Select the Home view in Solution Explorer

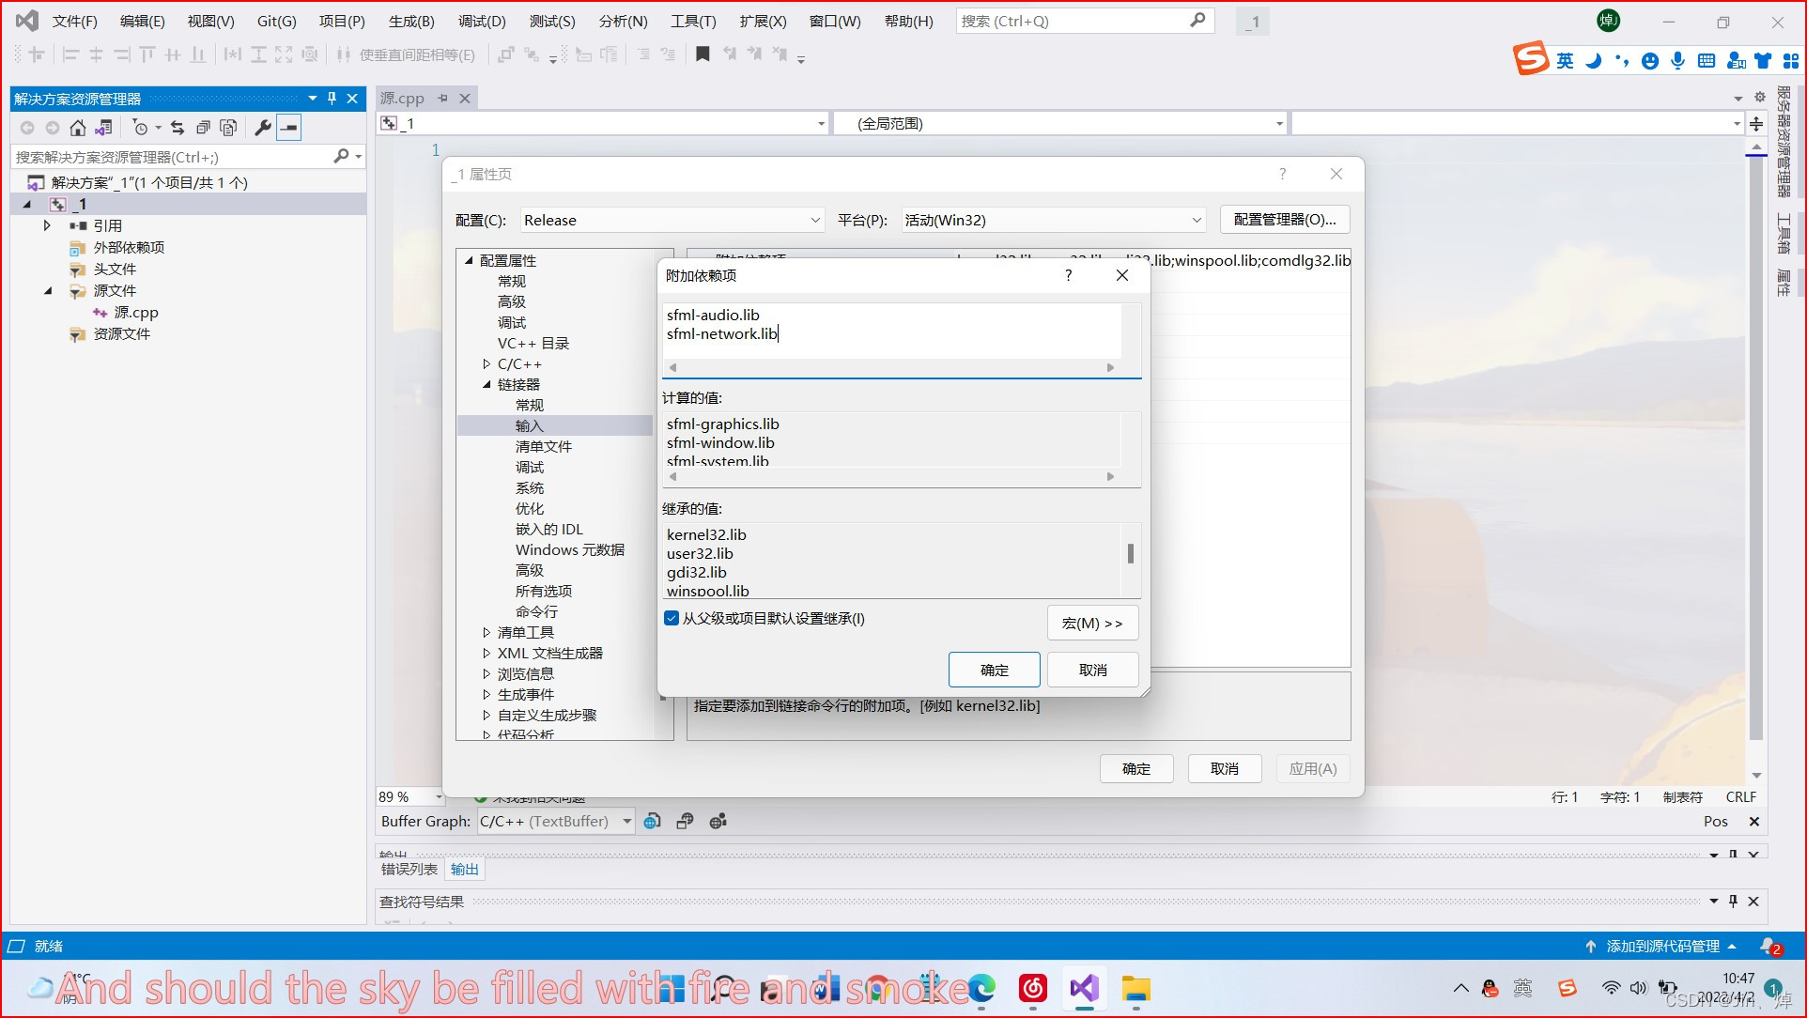pos(78,128)
